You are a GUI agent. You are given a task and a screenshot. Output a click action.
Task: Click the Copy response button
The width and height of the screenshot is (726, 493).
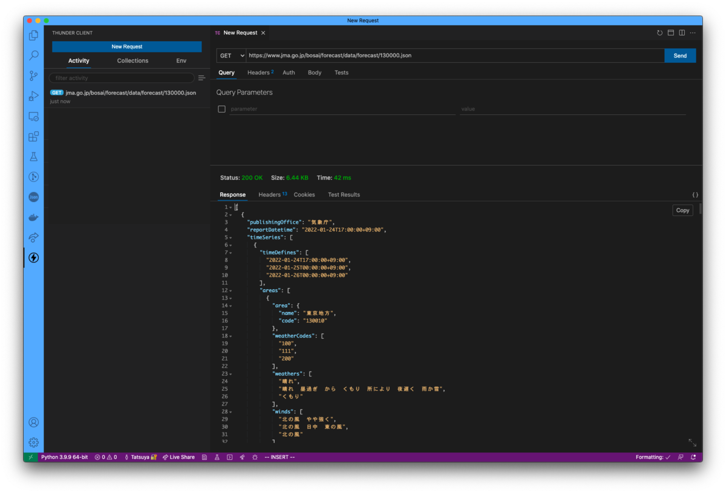(682, 211)
